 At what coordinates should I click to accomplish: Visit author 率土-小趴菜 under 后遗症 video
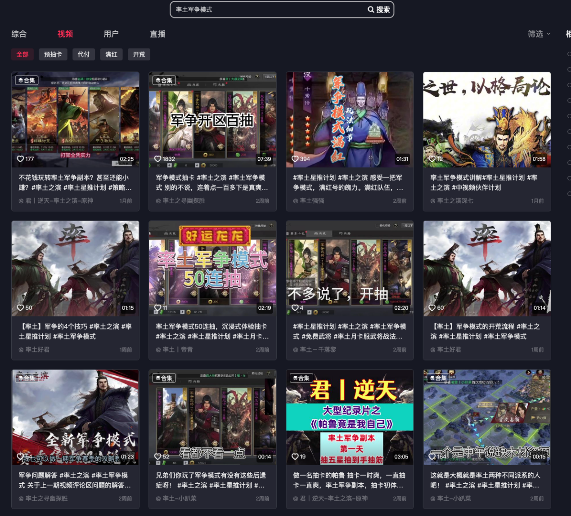coord(177,498)
